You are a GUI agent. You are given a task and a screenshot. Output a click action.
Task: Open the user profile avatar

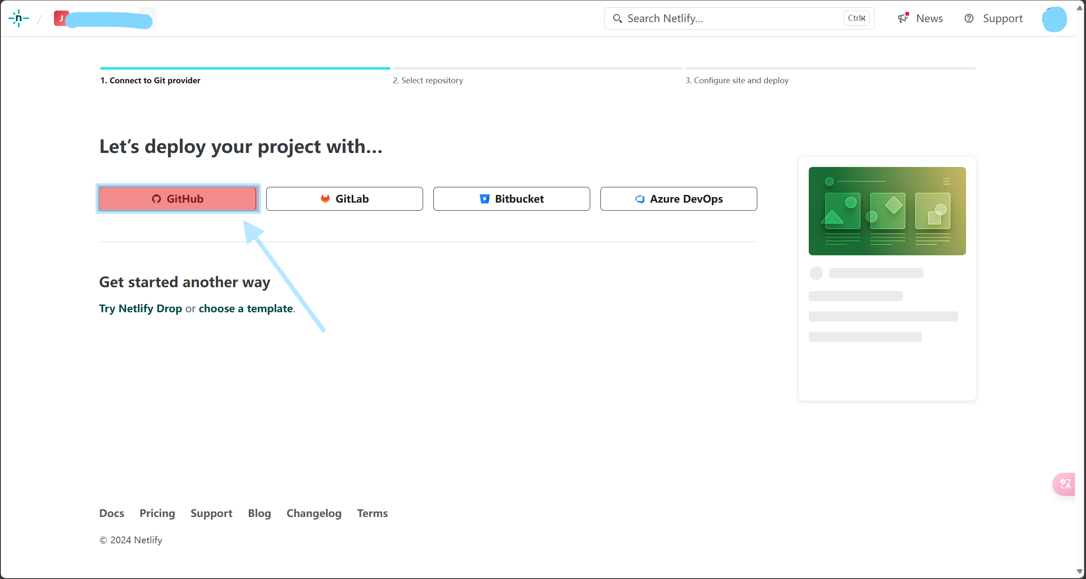point(1054,19)
